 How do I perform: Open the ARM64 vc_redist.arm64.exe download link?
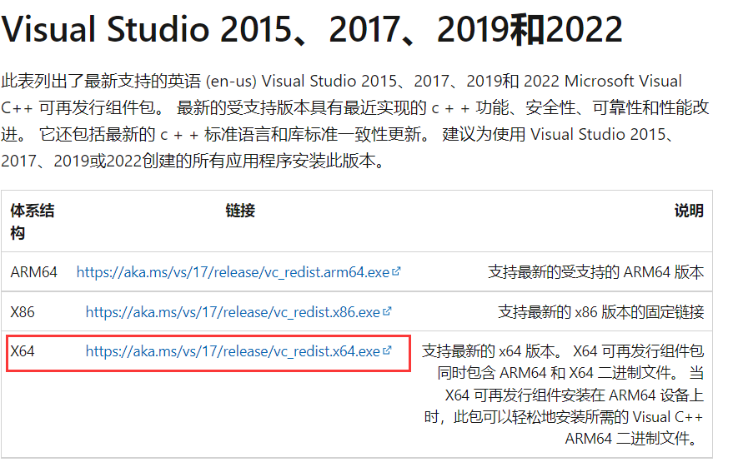233,272
